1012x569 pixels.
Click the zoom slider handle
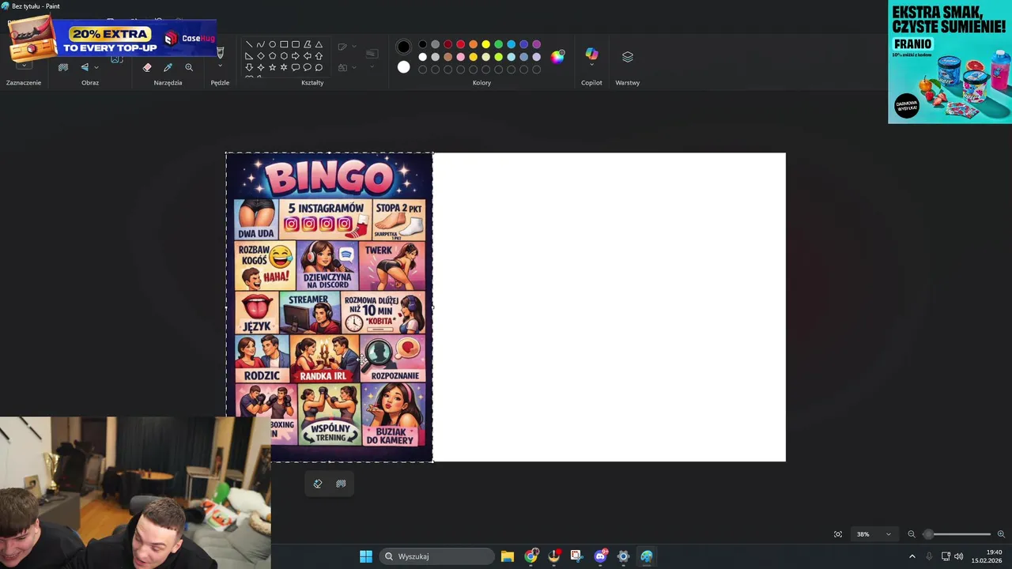(928, 534)
